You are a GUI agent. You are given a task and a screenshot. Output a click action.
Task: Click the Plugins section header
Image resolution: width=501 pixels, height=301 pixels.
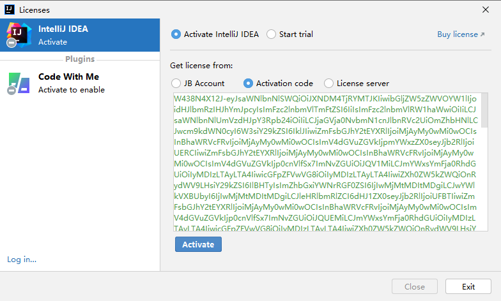pyautogui.click(x=80, y=59)
